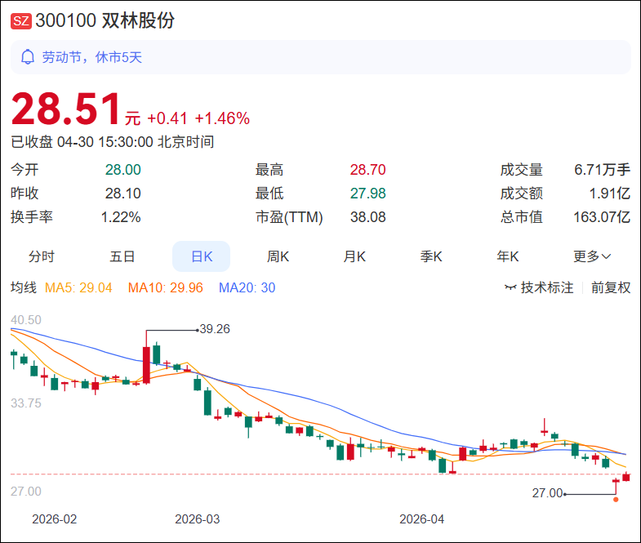Click the 33.75 price axis label
641x543 pixels.
[x=26, y=403]
